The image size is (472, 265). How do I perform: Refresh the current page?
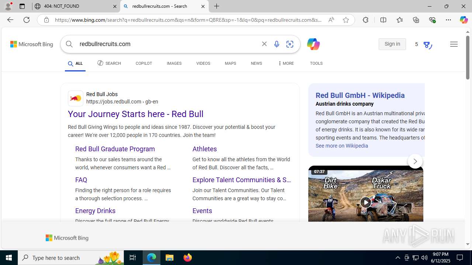pyautogui.click(x=27, y=20)
